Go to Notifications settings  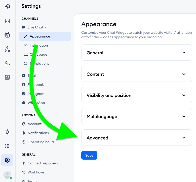(38, 133)
